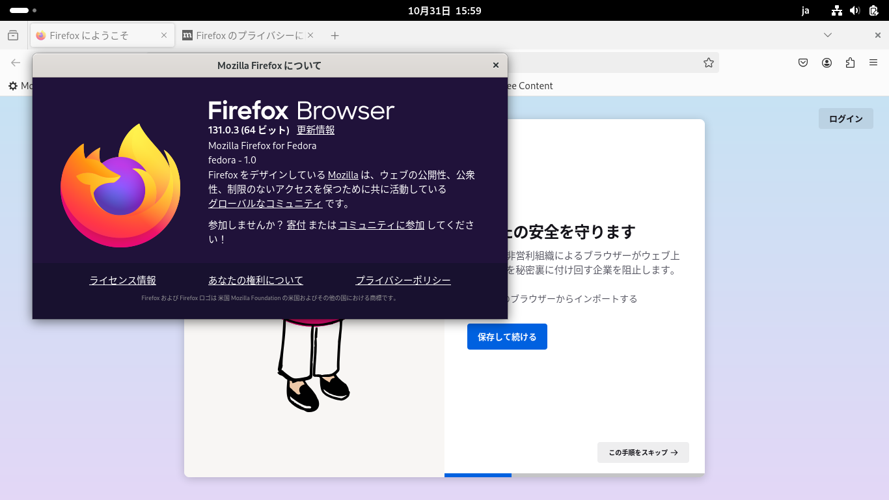Image resolution: width=889 pixels, height=500 pixels.
Task: Click the 寄付 donate link
Action: point(296,225)
